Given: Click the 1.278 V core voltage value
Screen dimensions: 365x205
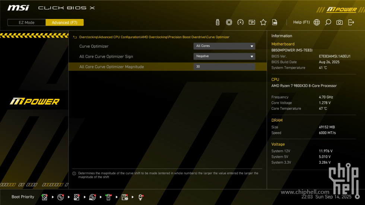Looking at the screenshot, I should tap(325, 103).
